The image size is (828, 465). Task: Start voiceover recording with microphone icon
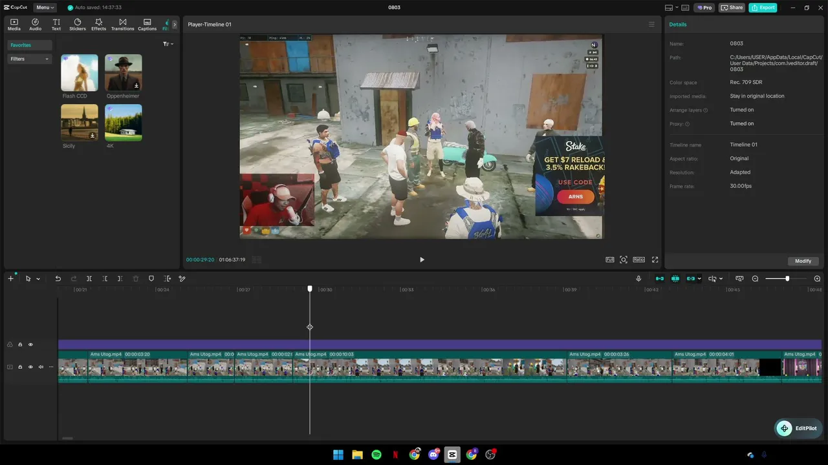pyautogui.click(x=638, y=279)
